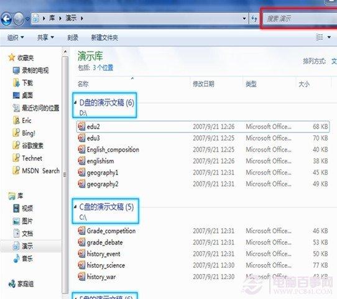Click the 2007/9/21 12:25 date of English_composition
Image resolution: width=337 pixels, height=299 pixels.
213,149
